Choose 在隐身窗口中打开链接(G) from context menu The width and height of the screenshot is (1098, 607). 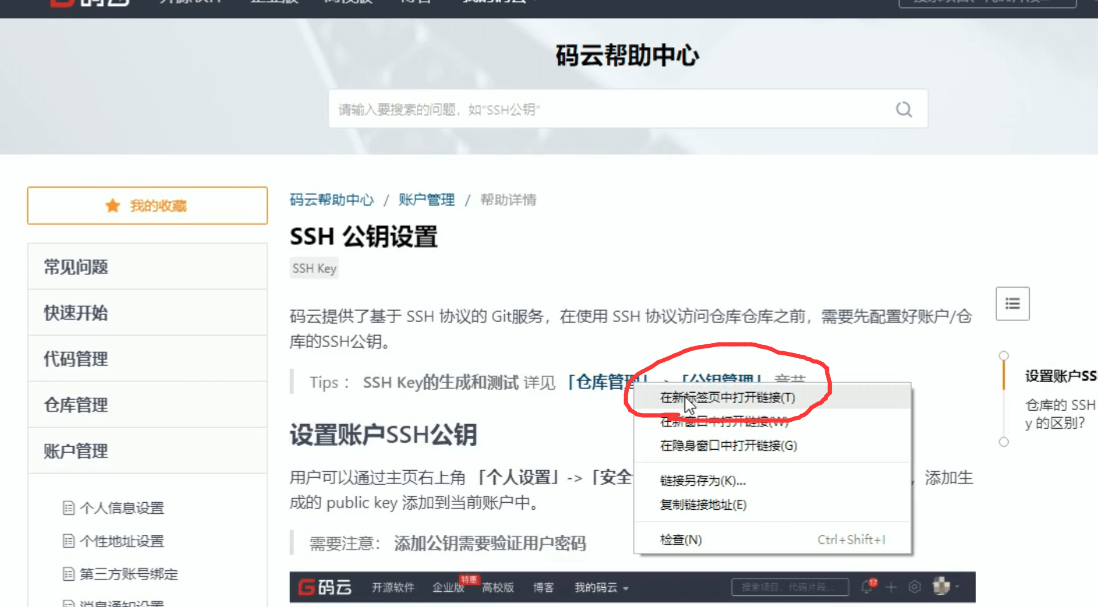(x=773, y=446)
